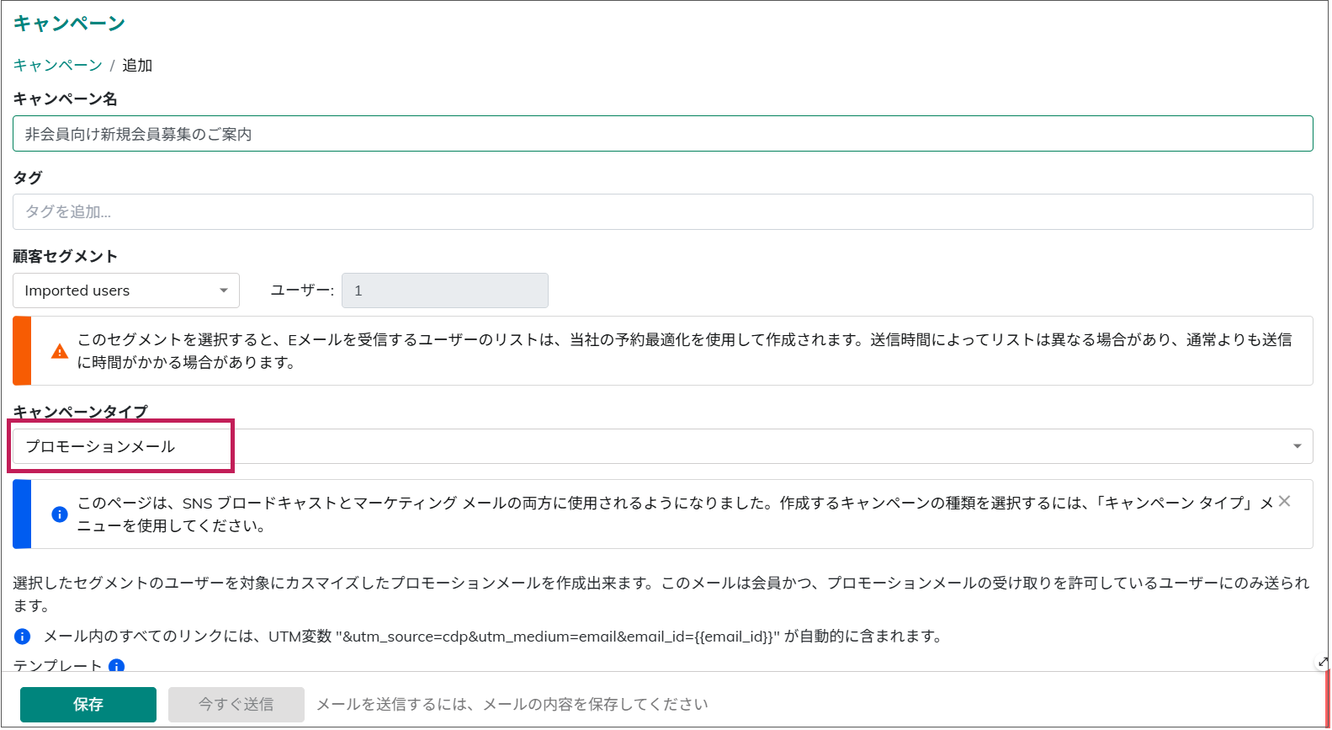Click the info icon beside the UTM変数 note
The image size is (1332, 730).
click(23, 637)
